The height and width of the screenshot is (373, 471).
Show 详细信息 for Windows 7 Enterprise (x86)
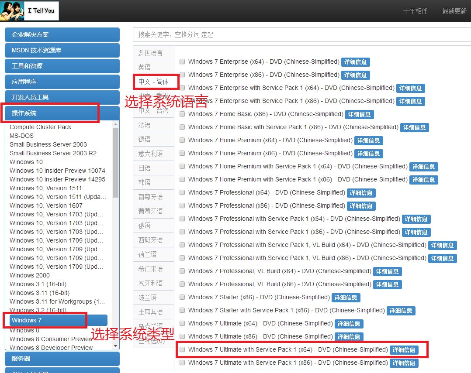[355, 75]
